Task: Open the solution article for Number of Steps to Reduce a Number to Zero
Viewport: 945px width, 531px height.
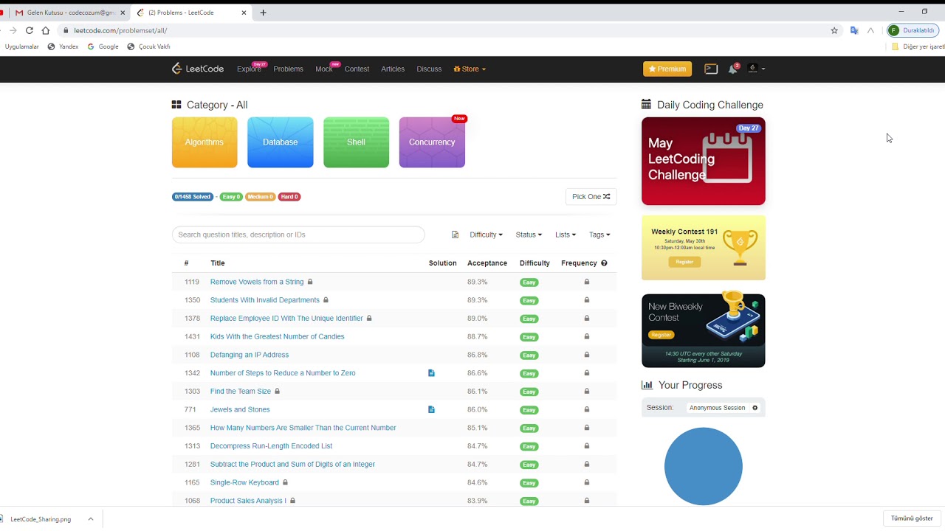Action: pyautogui.click(x=431, y=373)
